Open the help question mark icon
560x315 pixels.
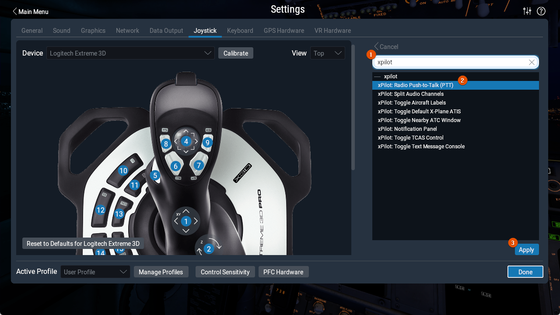[541, 11]
